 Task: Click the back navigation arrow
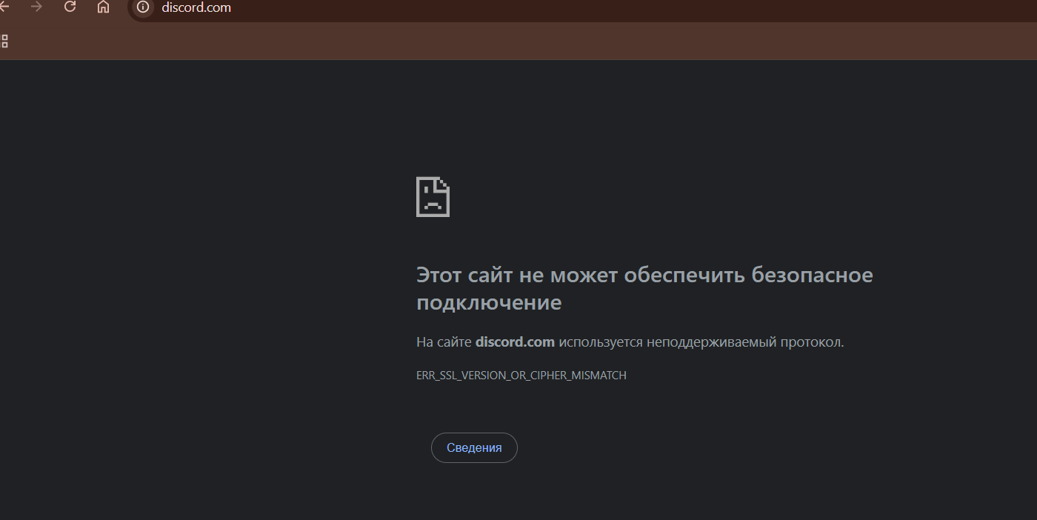(x=4, y=7)
